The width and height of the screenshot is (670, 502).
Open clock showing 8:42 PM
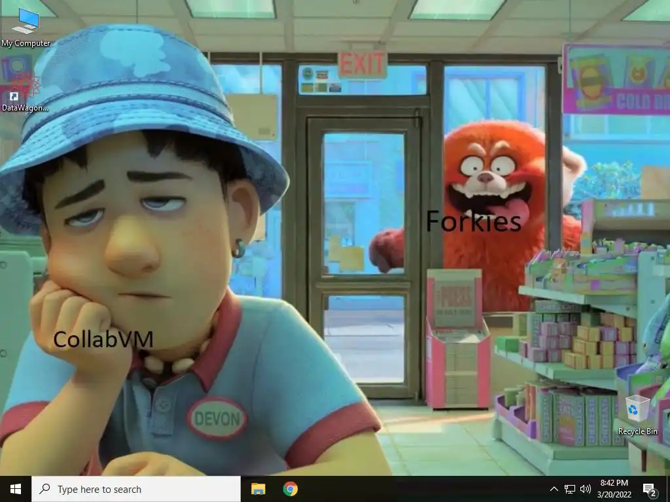pos(614,489)
